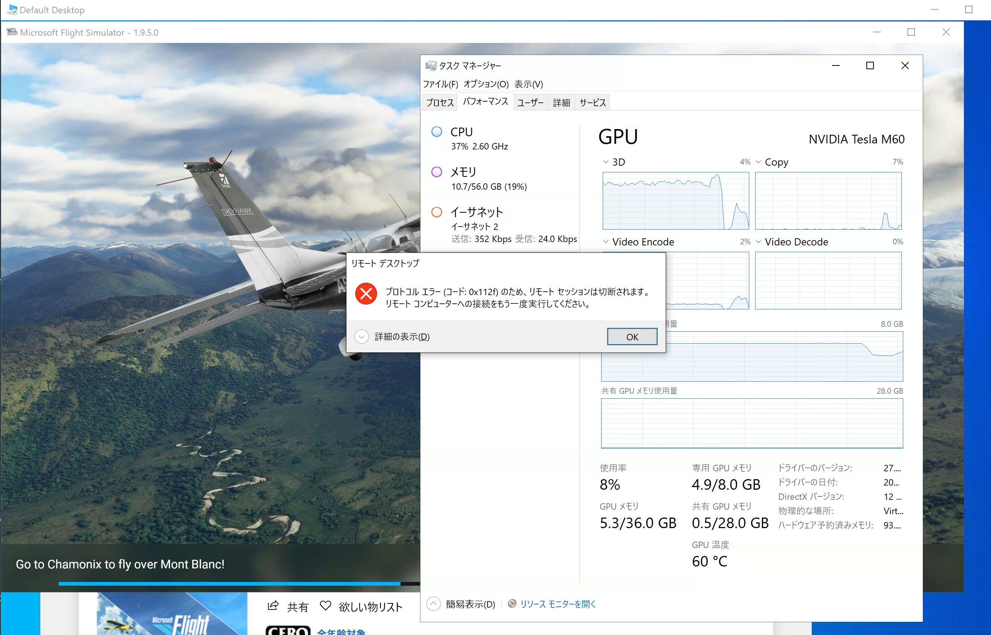The image size is (991, 635).
Task: Open the オプション(O) menu
Action: [x=486, y=84]
